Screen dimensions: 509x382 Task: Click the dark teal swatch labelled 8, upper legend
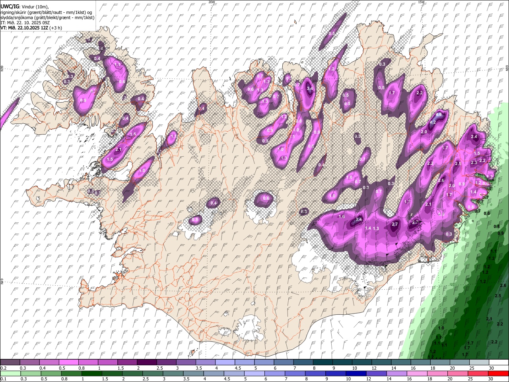322,362
